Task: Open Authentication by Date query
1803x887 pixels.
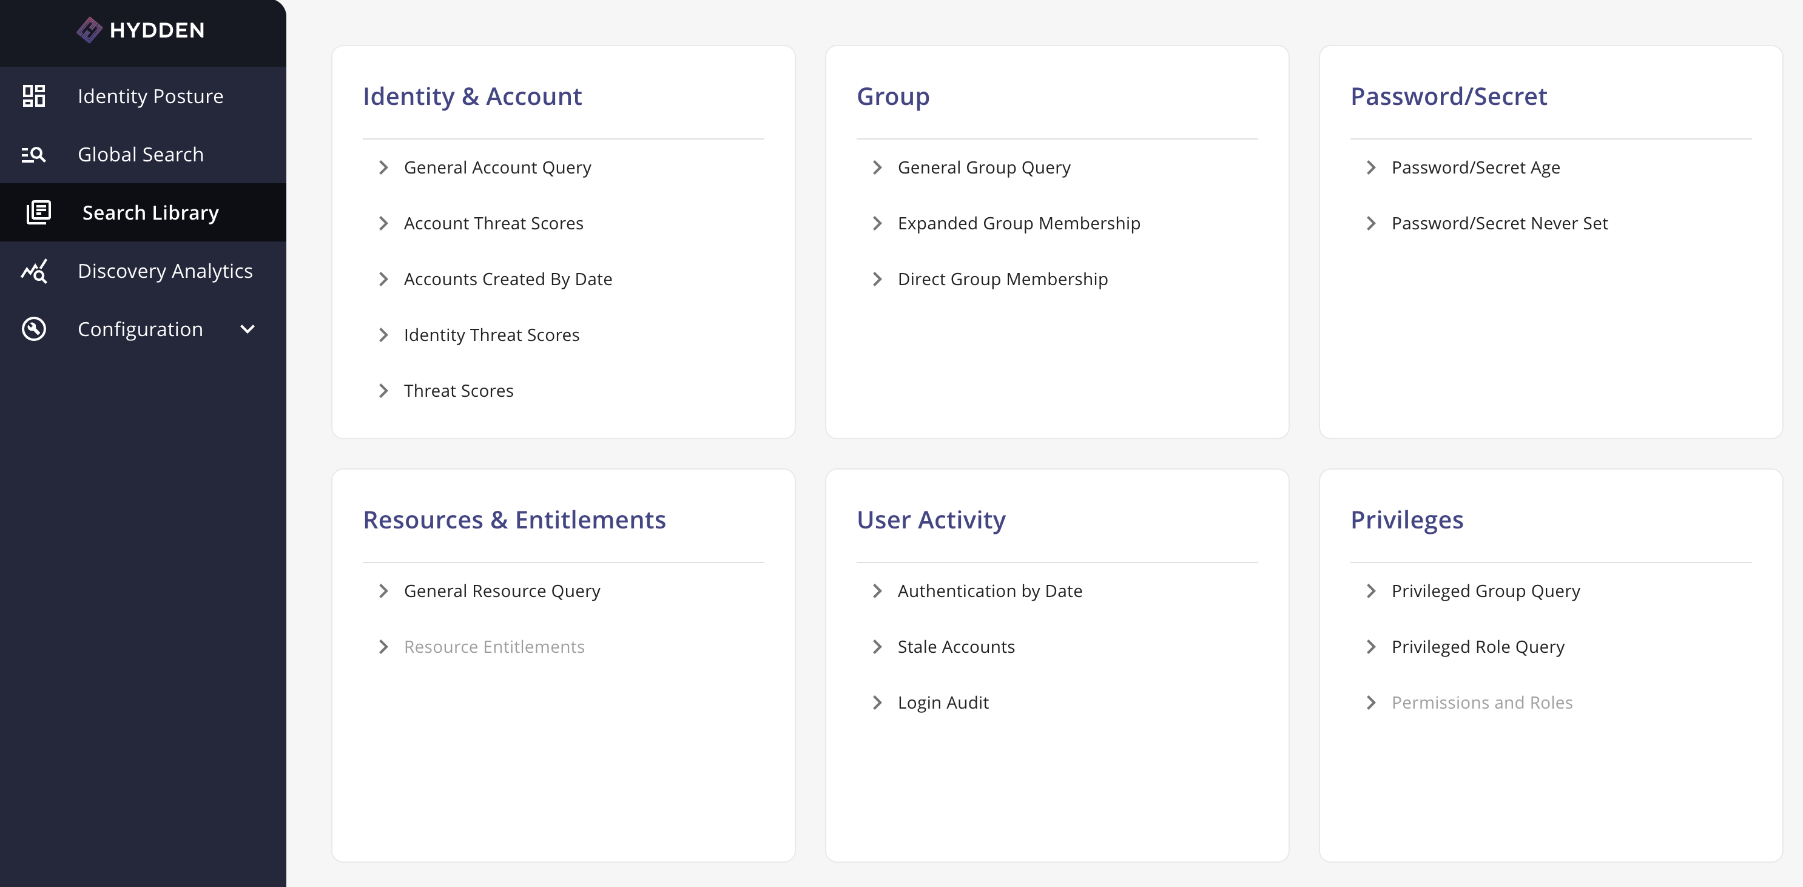Action: 989,591
